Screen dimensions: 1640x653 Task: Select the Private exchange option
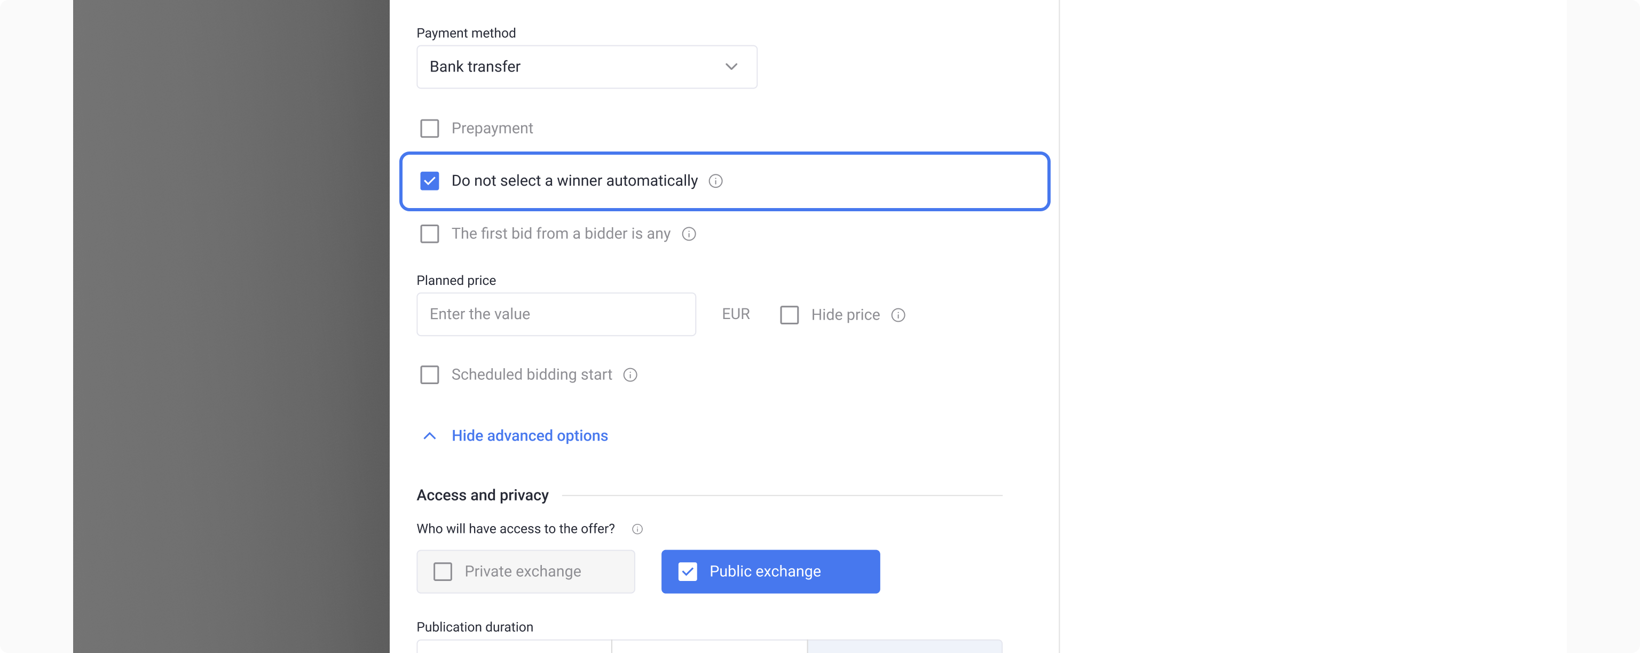[525, 571]
